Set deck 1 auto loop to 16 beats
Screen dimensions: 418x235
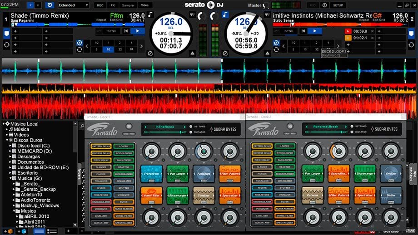[108, 49]
